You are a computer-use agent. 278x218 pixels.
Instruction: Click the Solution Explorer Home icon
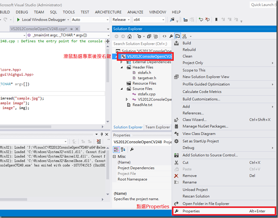pos(130,36)
